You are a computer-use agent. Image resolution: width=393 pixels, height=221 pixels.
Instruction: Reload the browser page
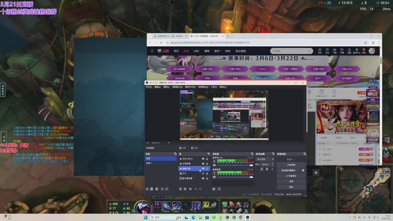tap(161, 43)
